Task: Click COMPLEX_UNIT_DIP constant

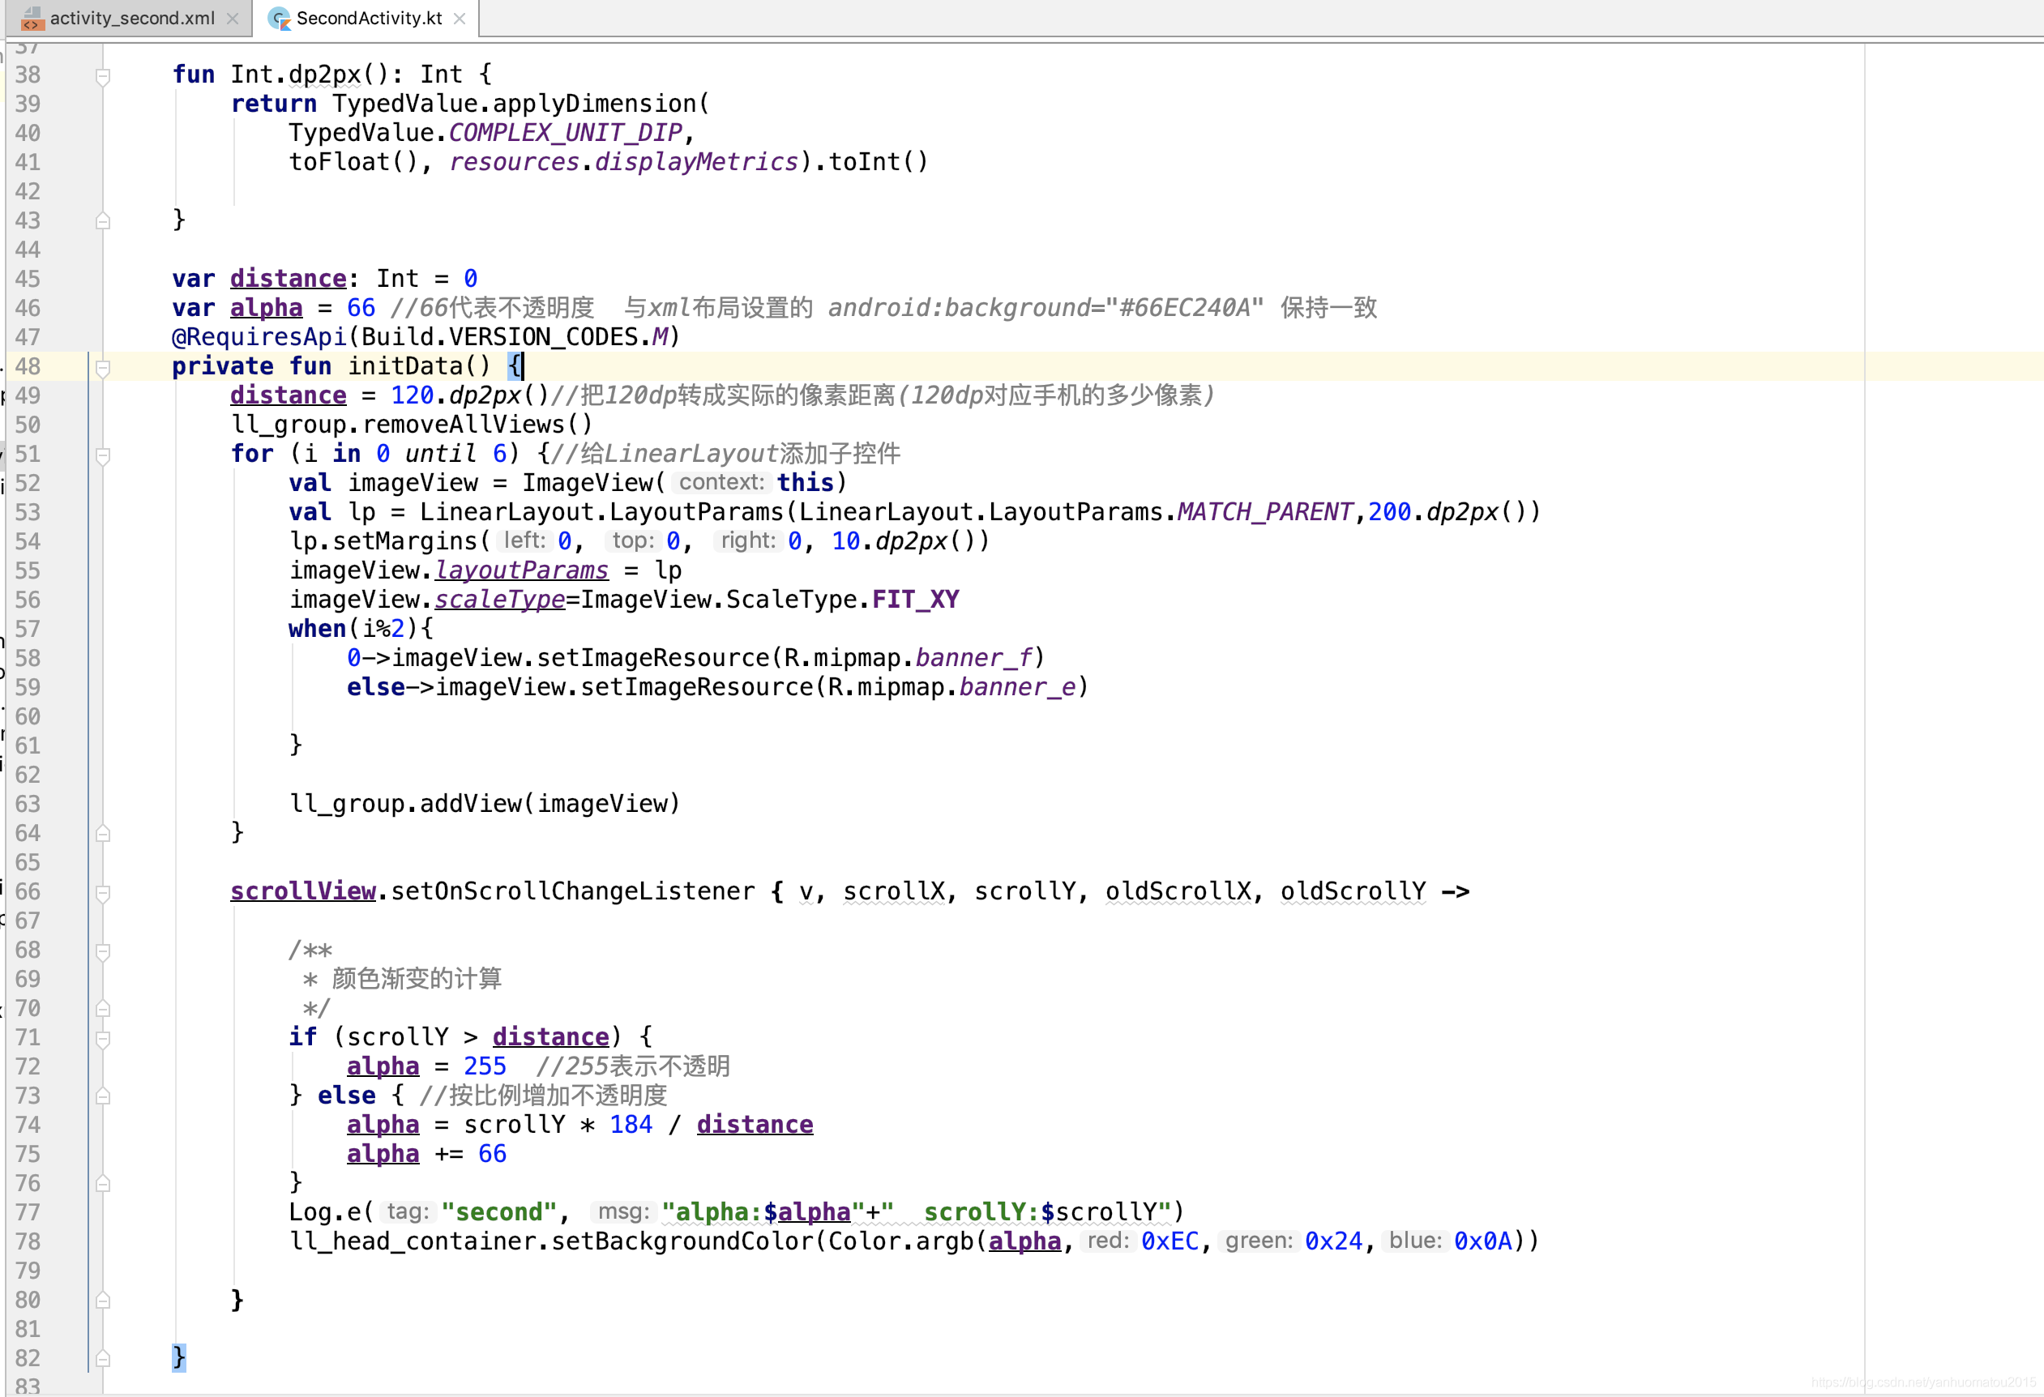Action: tap(565, 133)
